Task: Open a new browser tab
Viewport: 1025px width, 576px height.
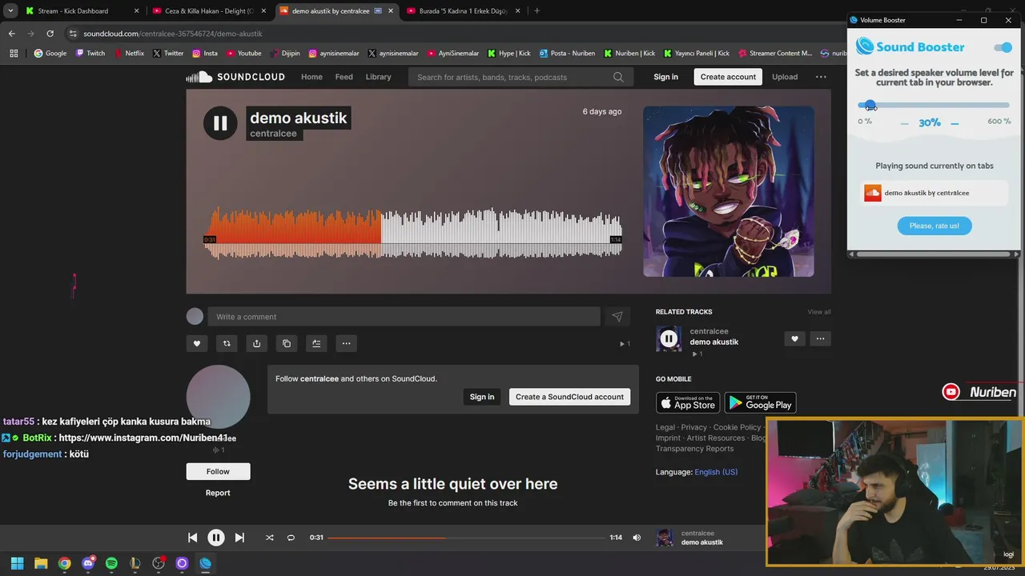Action: click(x=537, y=11)
